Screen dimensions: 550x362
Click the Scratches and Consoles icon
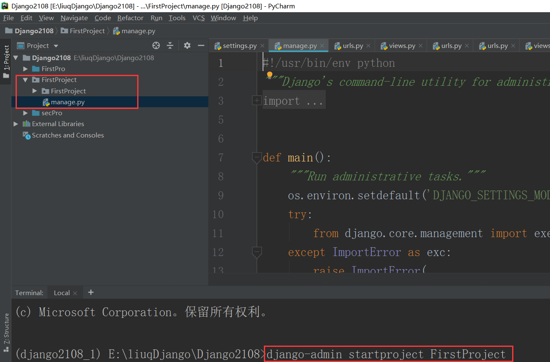point(27,135)
